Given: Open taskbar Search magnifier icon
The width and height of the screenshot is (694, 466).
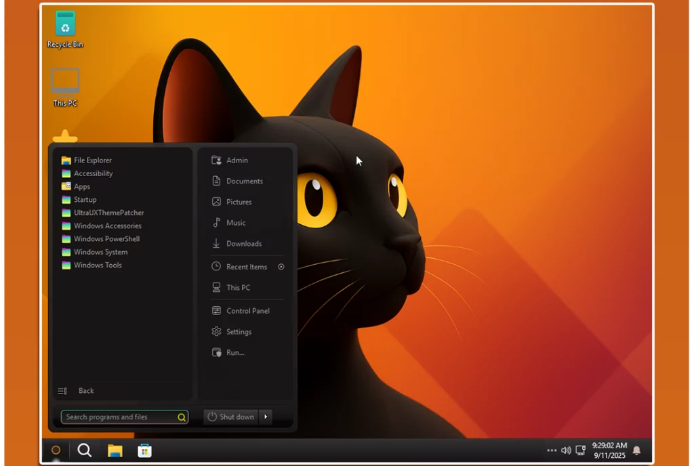Looking at the screenshot, I should tap(85, 450).
